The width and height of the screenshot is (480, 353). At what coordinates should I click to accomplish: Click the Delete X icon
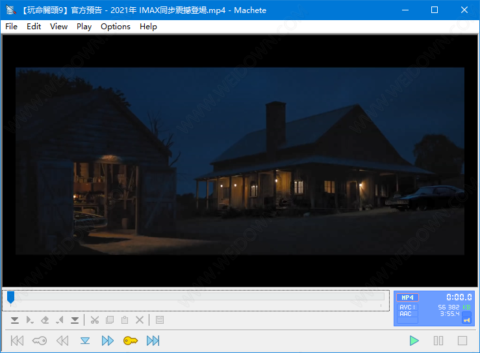(140, 320)
